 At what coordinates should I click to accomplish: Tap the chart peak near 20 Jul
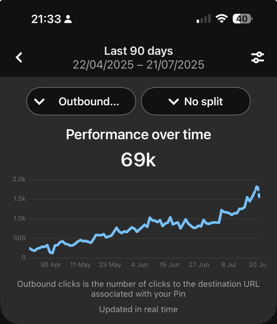257,187
